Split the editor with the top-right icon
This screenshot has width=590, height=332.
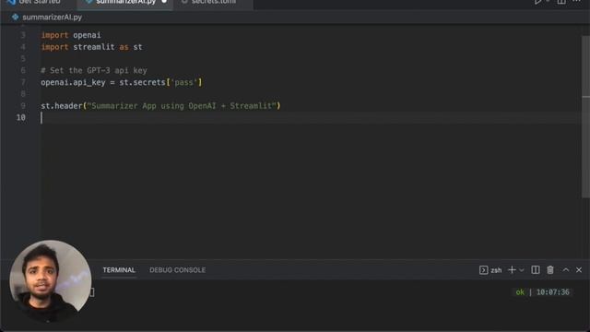click(561, 2)
